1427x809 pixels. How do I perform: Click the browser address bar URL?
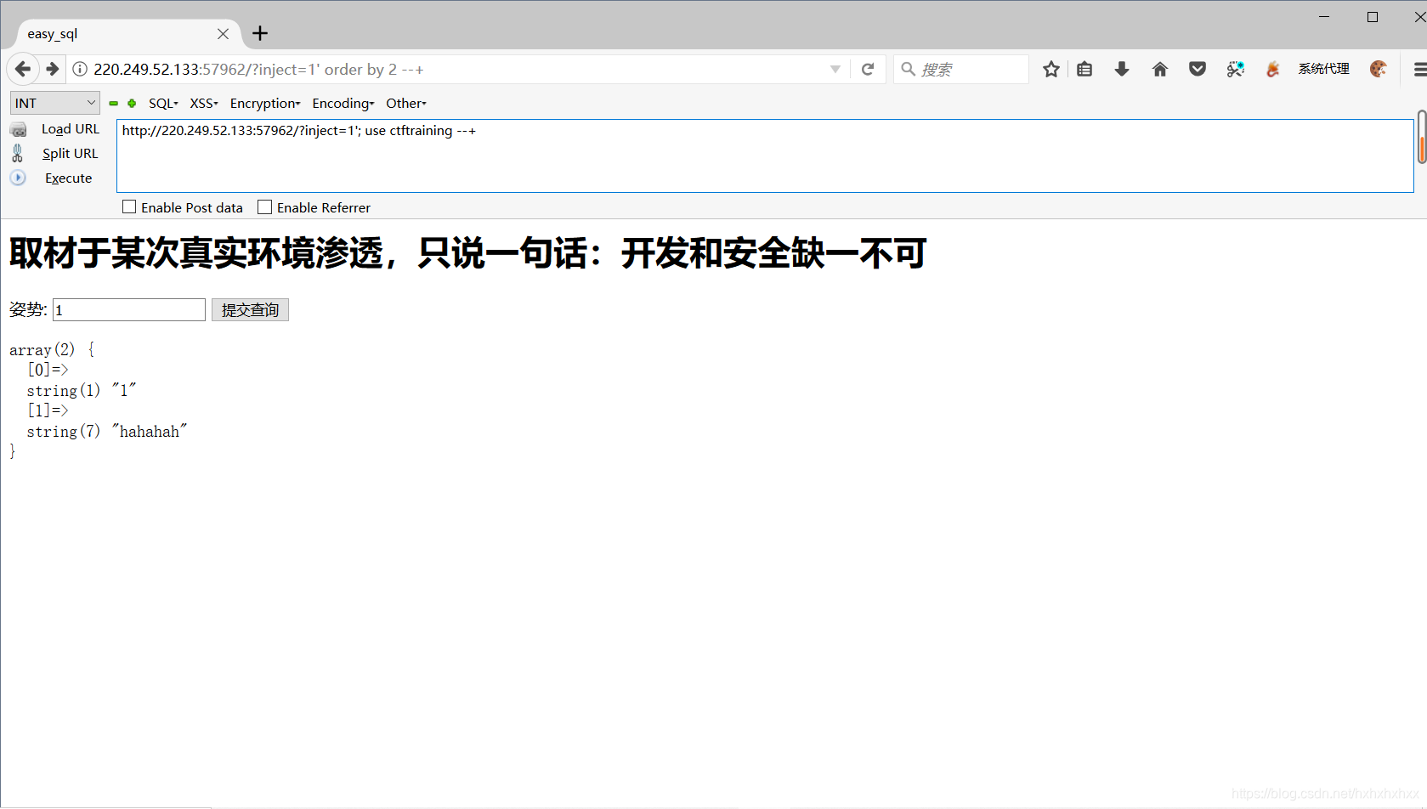258,69
